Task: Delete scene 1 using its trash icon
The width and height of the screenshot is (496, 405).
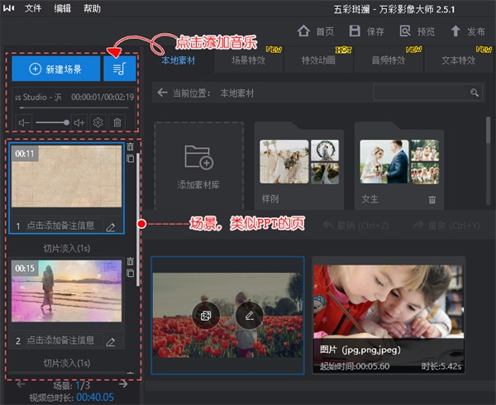Action: point(130,146)
